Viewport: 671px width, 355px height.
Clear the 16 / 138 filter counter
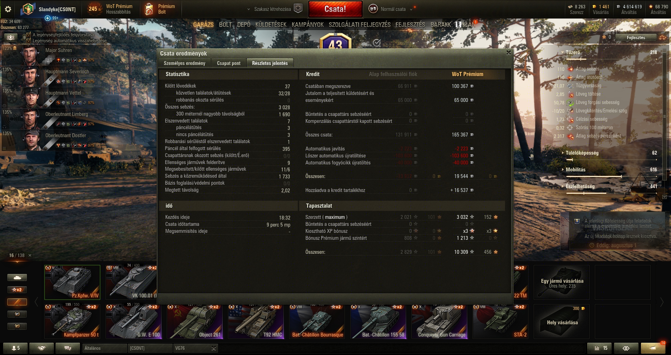(30, 256)
